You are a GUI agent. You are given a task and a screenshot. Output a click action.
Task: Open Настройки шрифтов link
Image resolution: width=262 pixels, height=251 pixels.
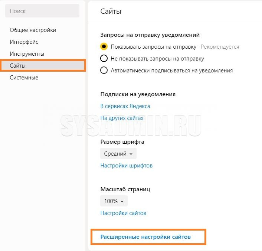[126, 166]
